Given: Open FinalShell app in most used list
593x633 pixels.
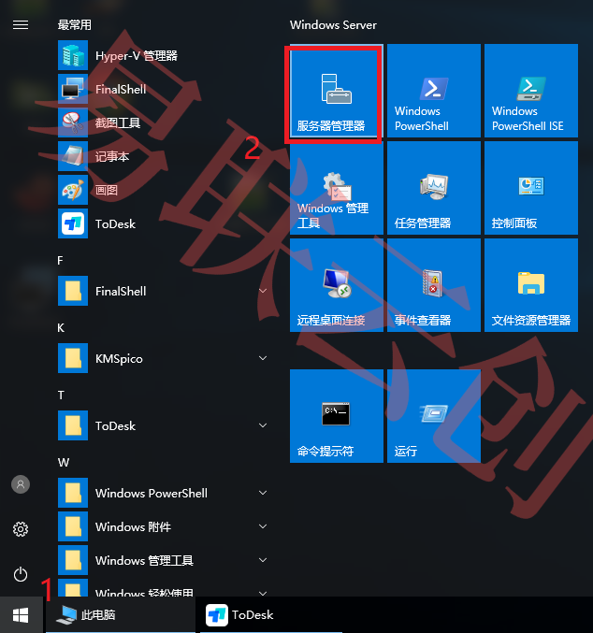Looking at the screenshot, I should [166, 89].
